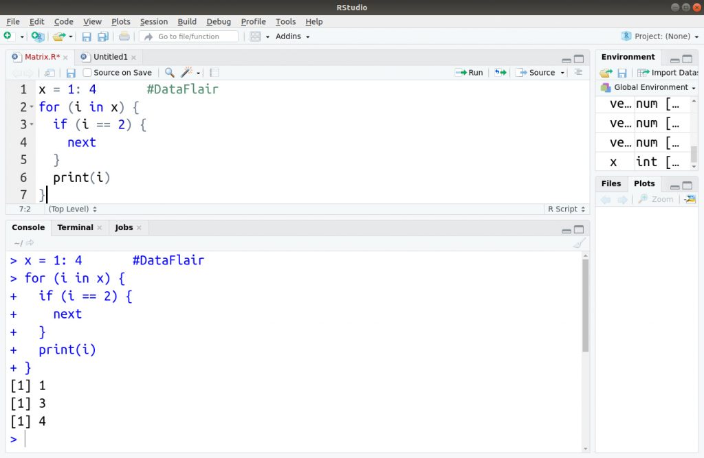
Task: Close the Terminal tab
Action: tap(100, 228)
